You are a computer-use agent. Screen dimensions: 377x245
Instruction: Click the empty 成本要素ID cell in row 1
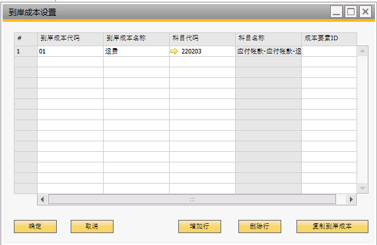(x=329, y=52)
